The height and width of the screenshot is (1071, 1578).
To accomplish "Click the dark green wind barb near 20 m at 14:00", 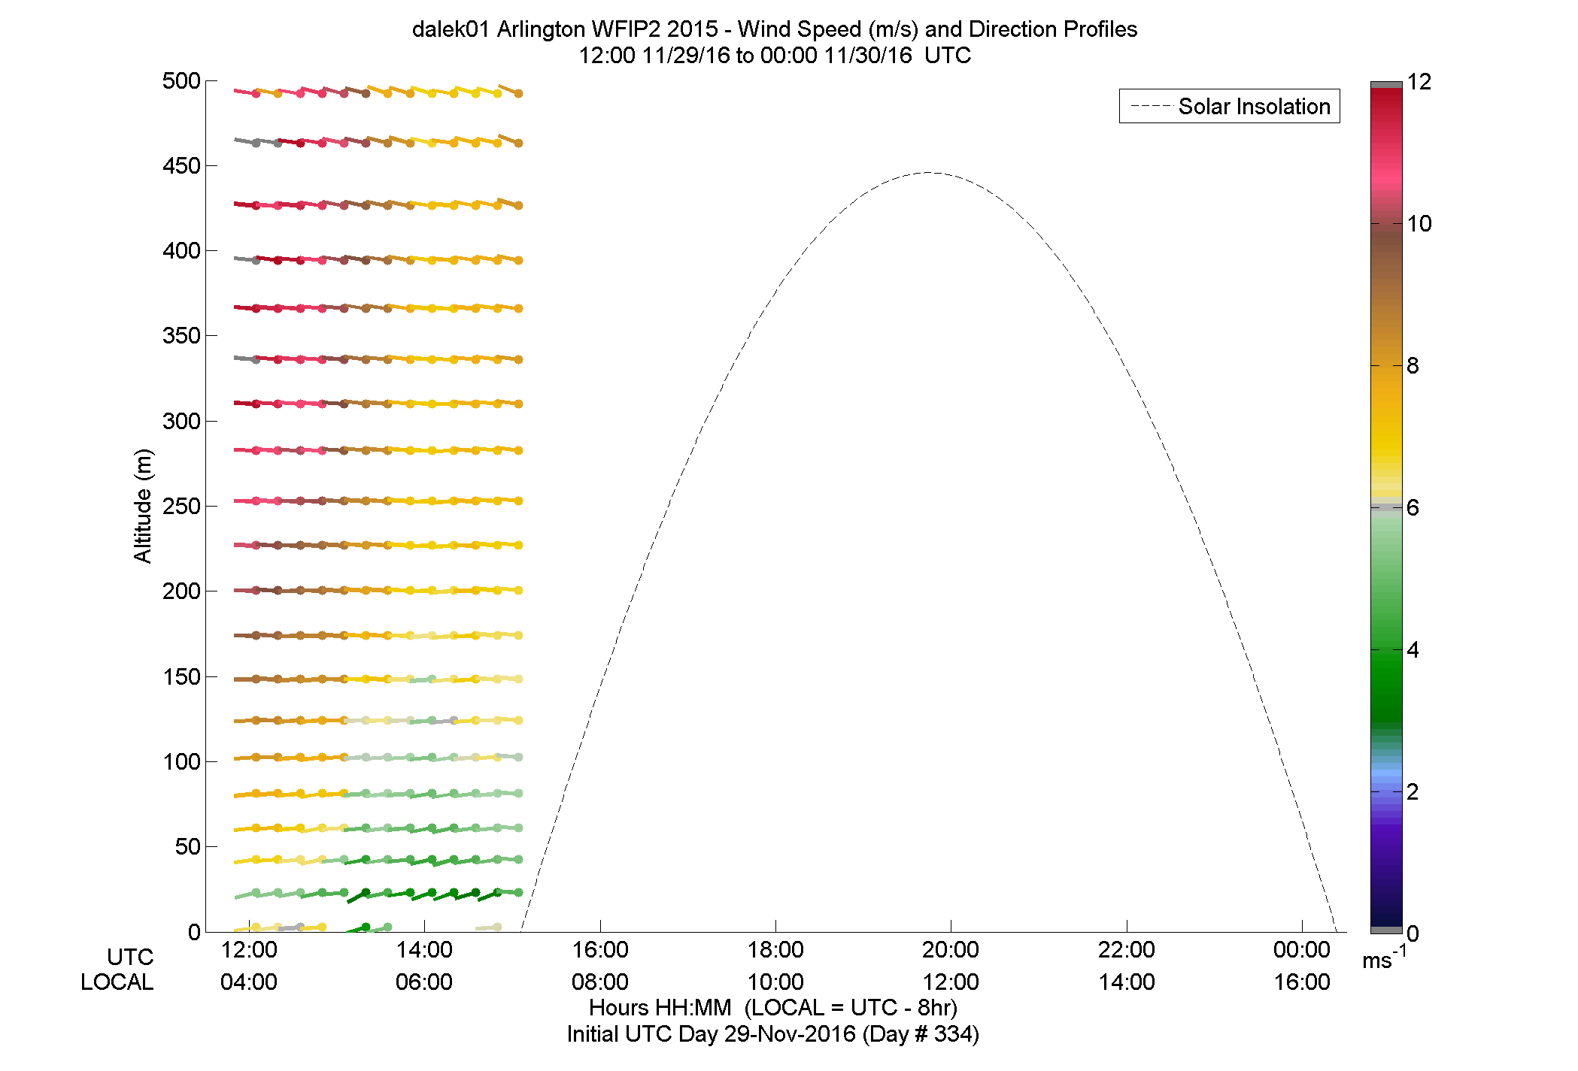I will coord(423,894).
